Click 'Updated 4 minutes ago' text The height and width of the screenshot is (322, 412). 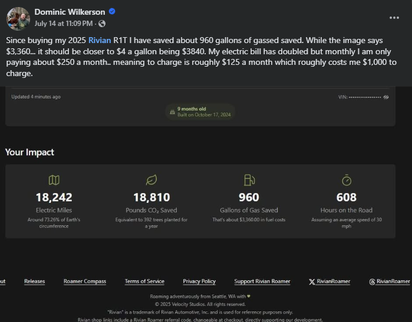[36, 97]
